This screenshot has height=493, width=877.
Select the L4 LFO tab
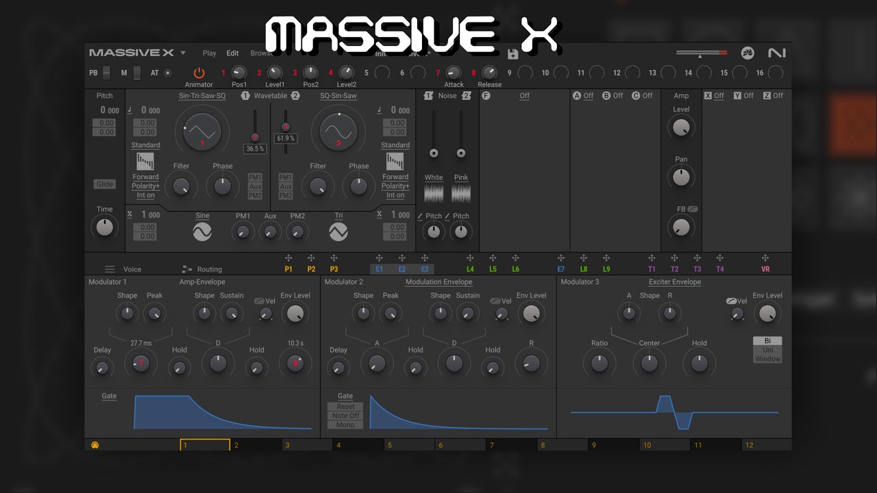click(470, 269)
